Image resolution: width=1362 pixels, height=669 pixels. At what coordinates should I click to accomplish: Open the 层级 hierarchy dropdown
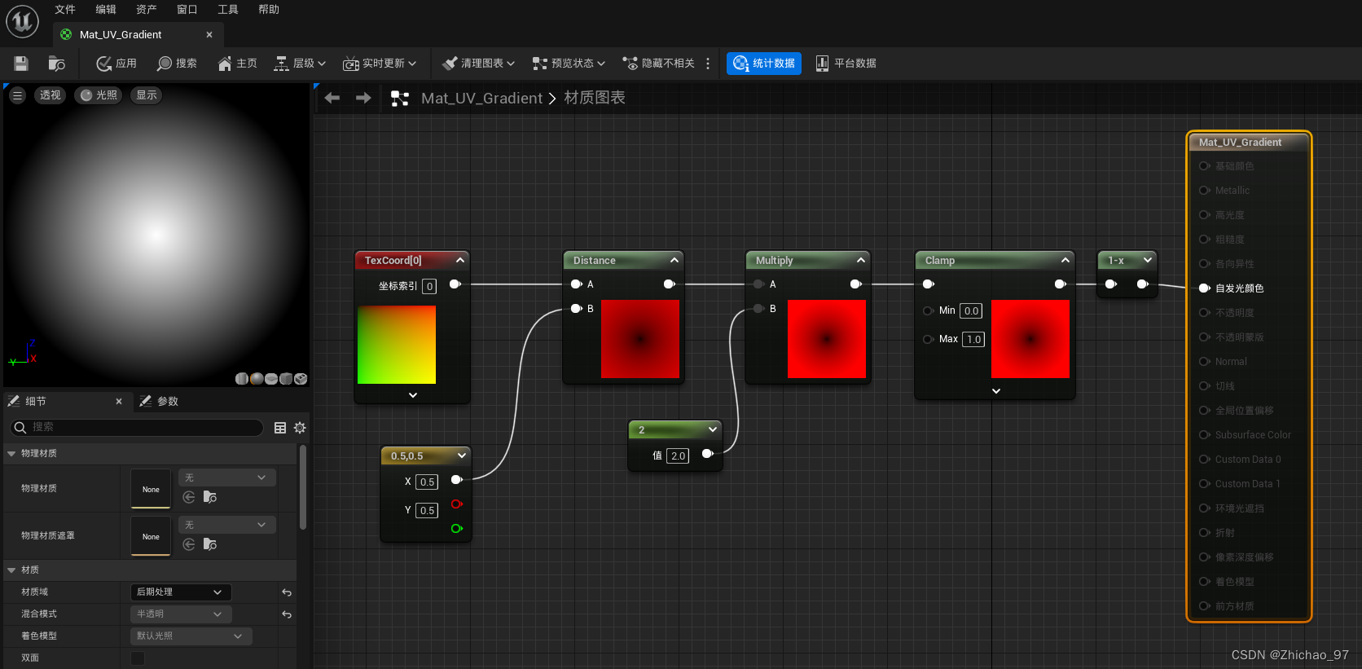(x=300, y=64)
